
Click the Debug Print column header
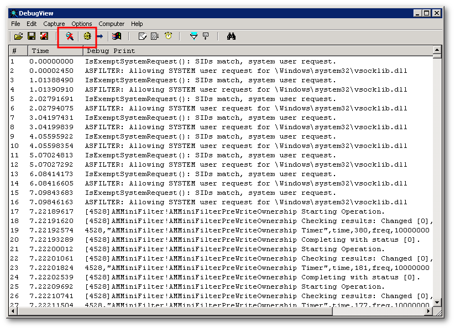pos(111,50)
